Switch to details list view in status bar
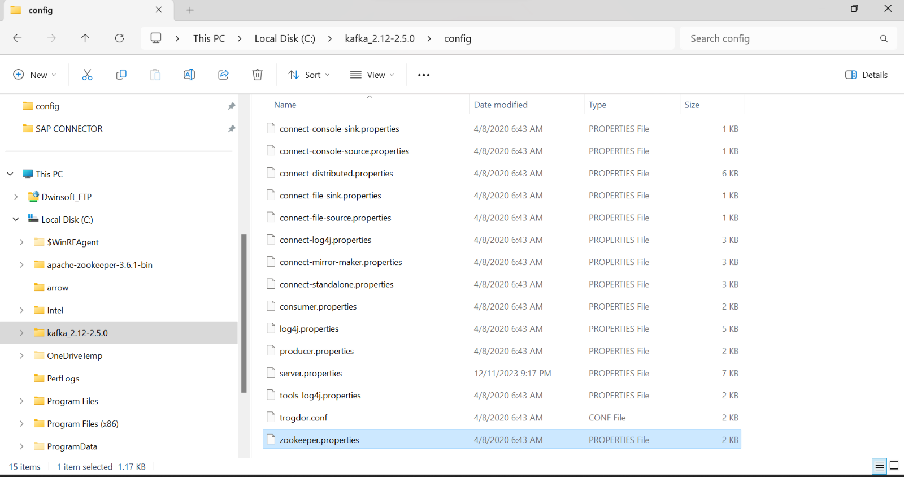The image size is (904, 477). pos(880,466)
